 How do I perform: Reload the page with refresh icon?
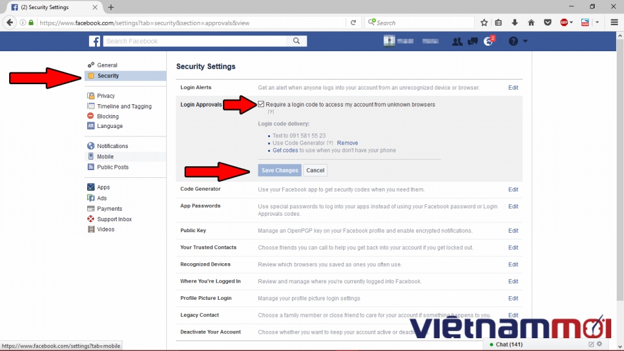click(x=353, y=23)
